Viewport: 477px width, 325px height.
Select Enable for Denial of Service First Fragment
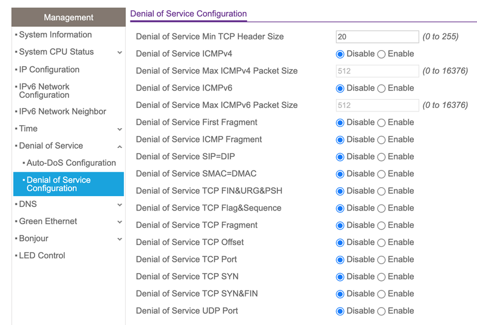pos(382,123)
